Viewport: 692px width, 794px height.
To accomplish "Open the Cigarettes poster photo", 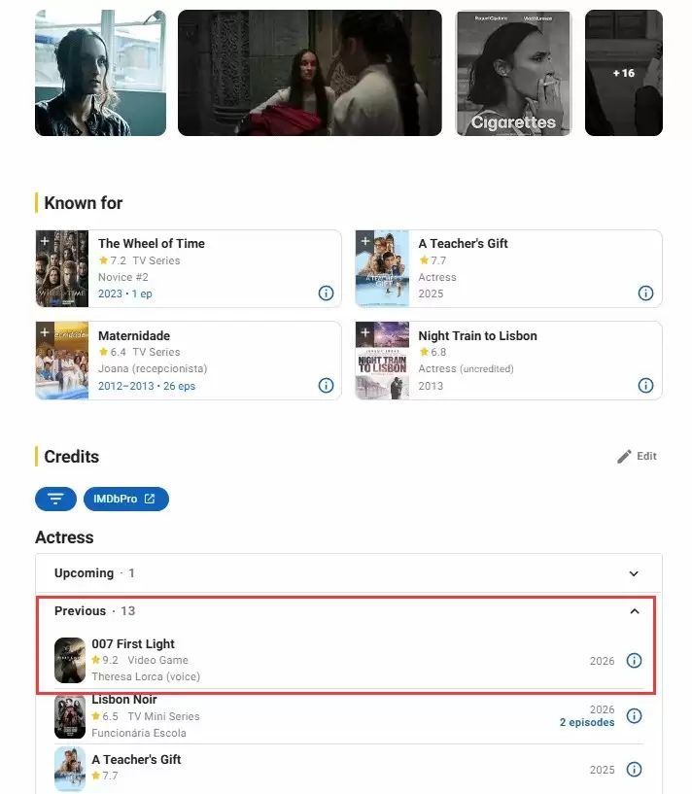I will click(x=514, y=73).
